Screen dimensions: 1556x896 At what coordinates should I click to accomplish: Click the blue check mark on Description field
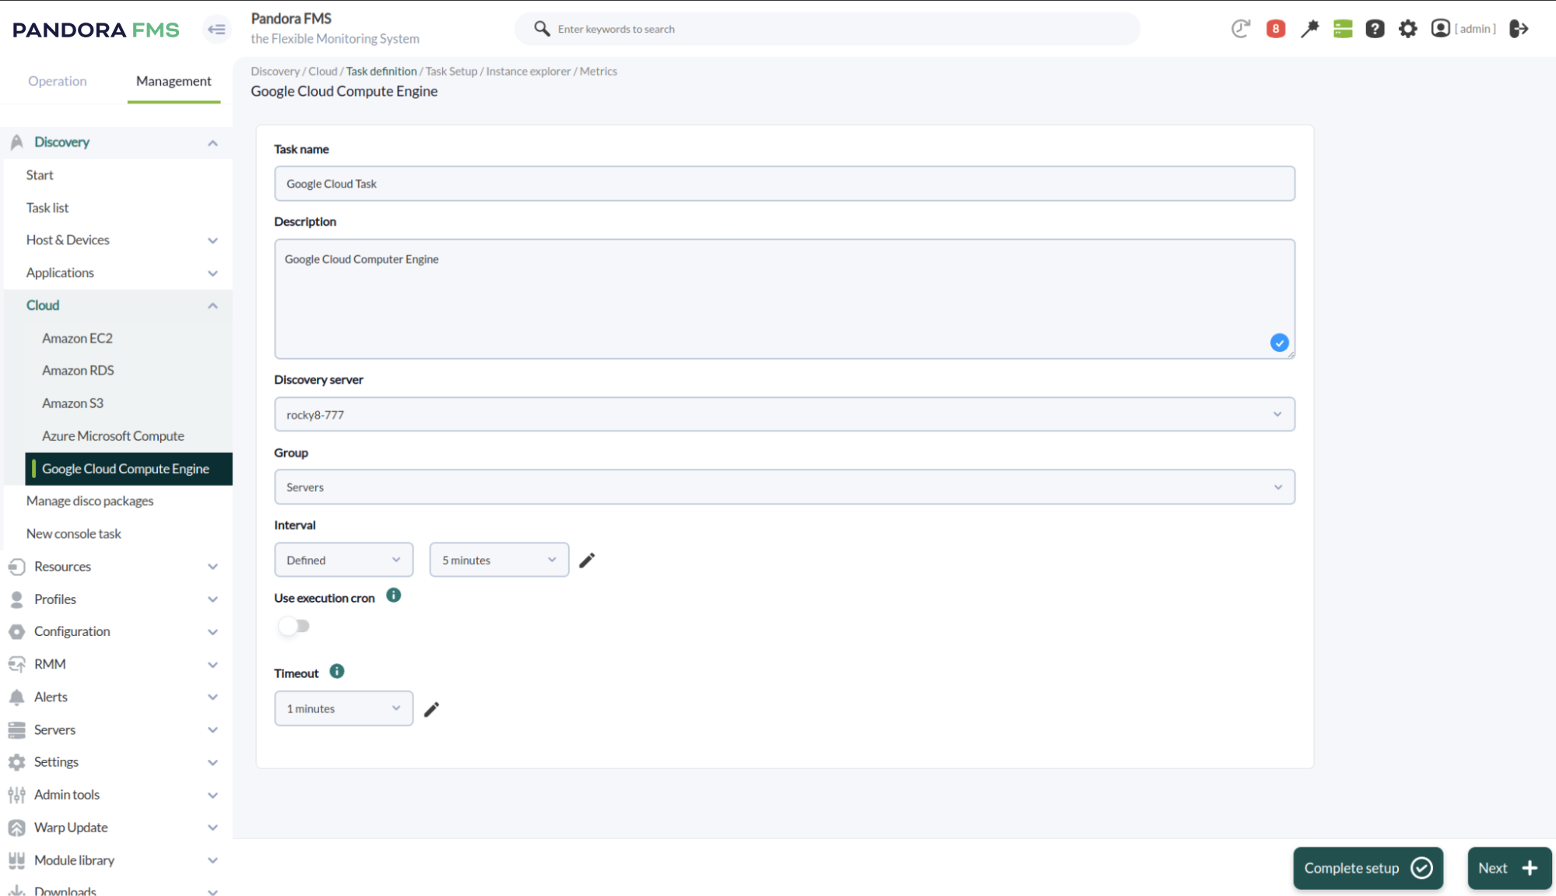point(1279,343)
